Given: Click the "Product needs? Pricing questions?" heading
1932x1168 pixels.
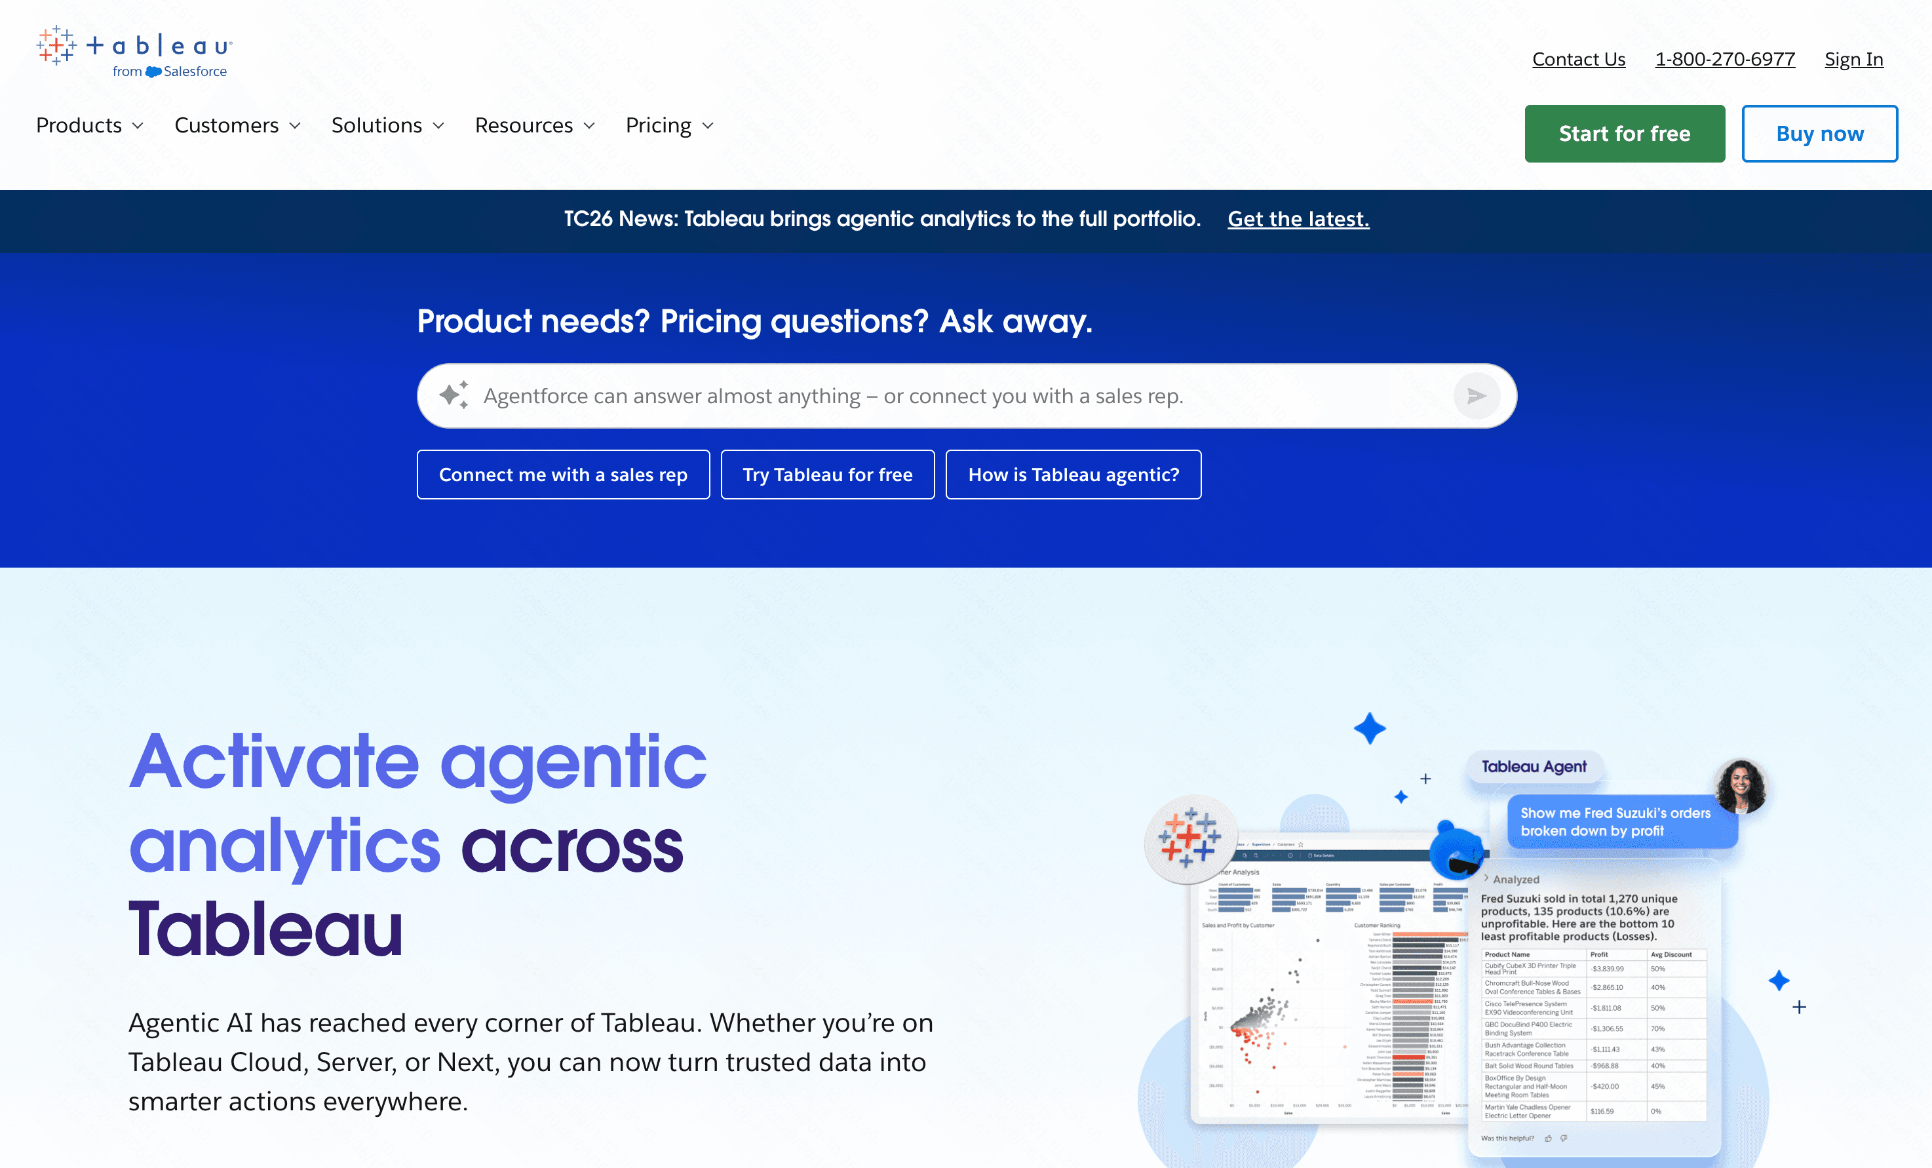Looking at the screenshot, I should (x=754, y=321).
